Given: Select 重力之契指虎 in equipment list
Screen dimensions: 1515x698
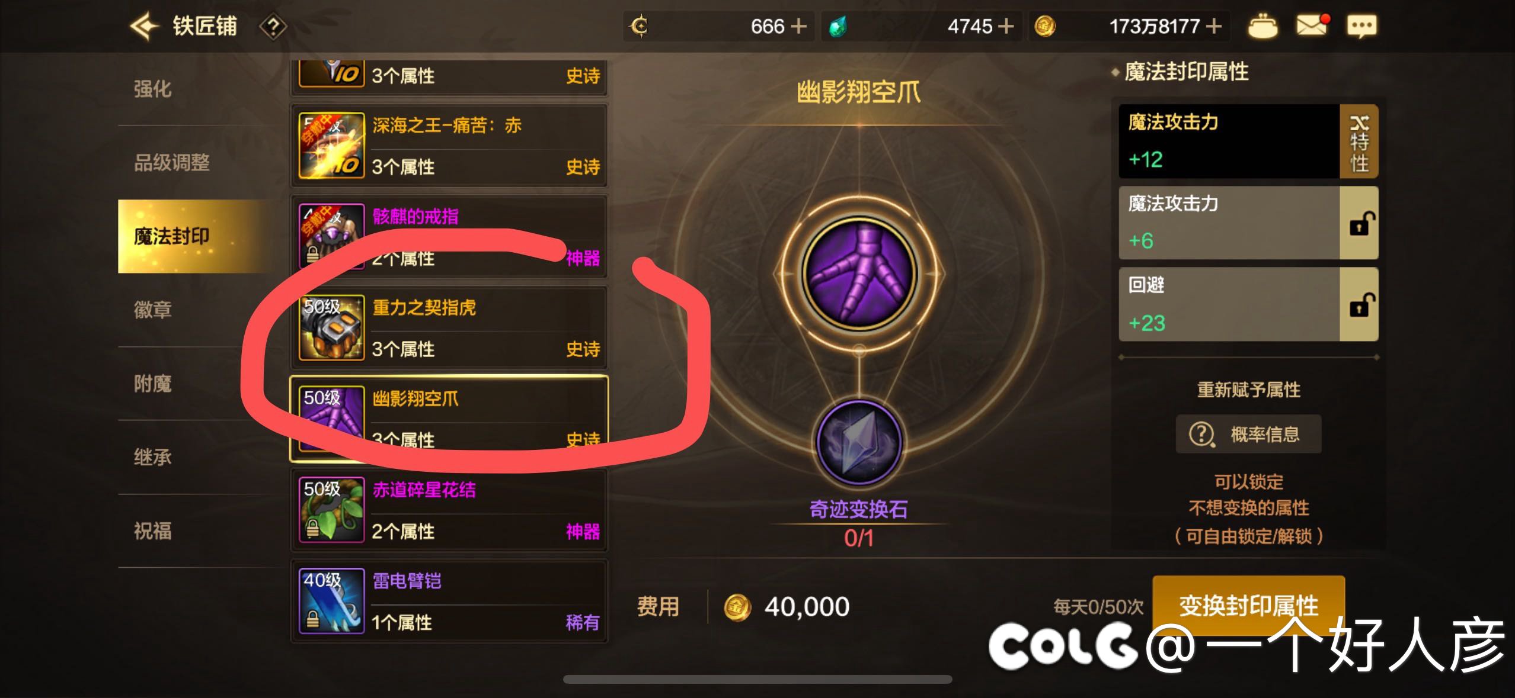Looking at the screenshot, I should point(449,328).
